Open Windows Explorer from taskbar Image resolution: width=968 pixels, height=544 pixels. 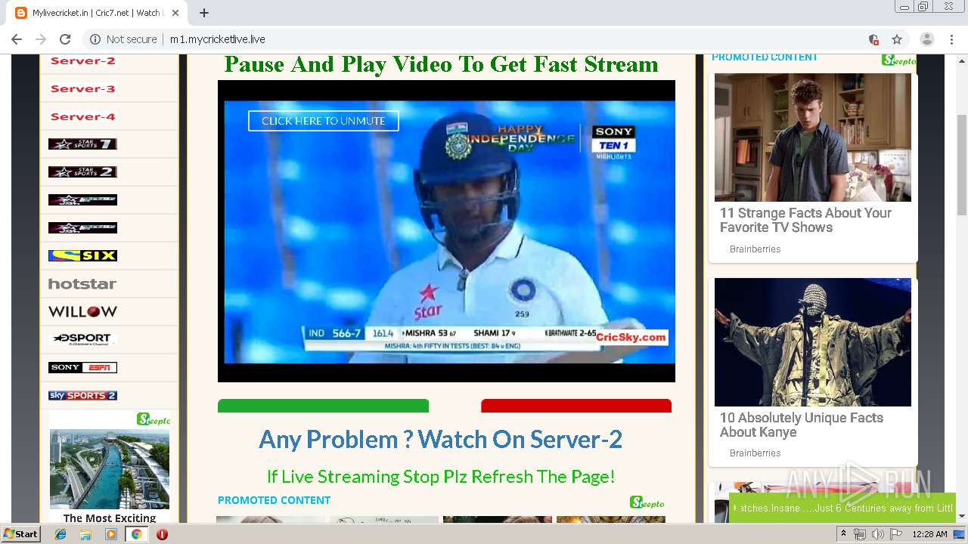85,534
